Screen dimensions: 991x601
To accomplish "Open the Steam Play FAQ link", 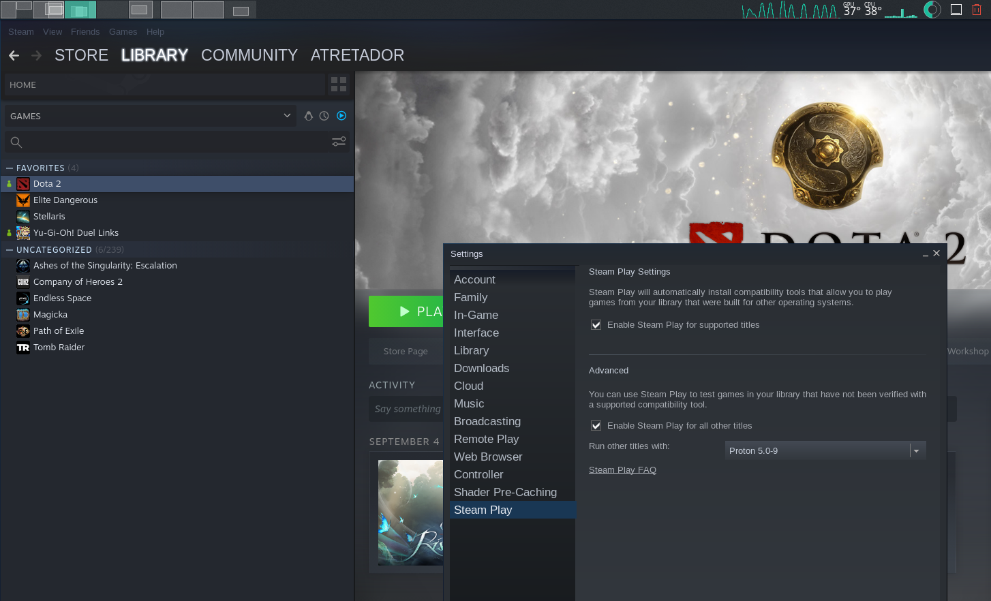I will point(622,470).
